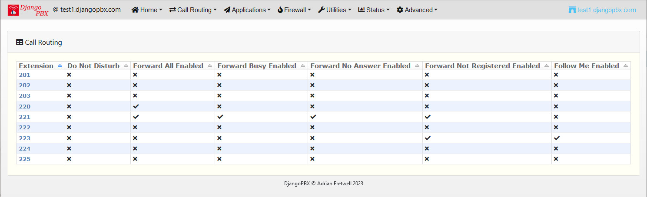Open the Home dropdown menu
This screenshot has width=647, height=197.
coord(147,10)
